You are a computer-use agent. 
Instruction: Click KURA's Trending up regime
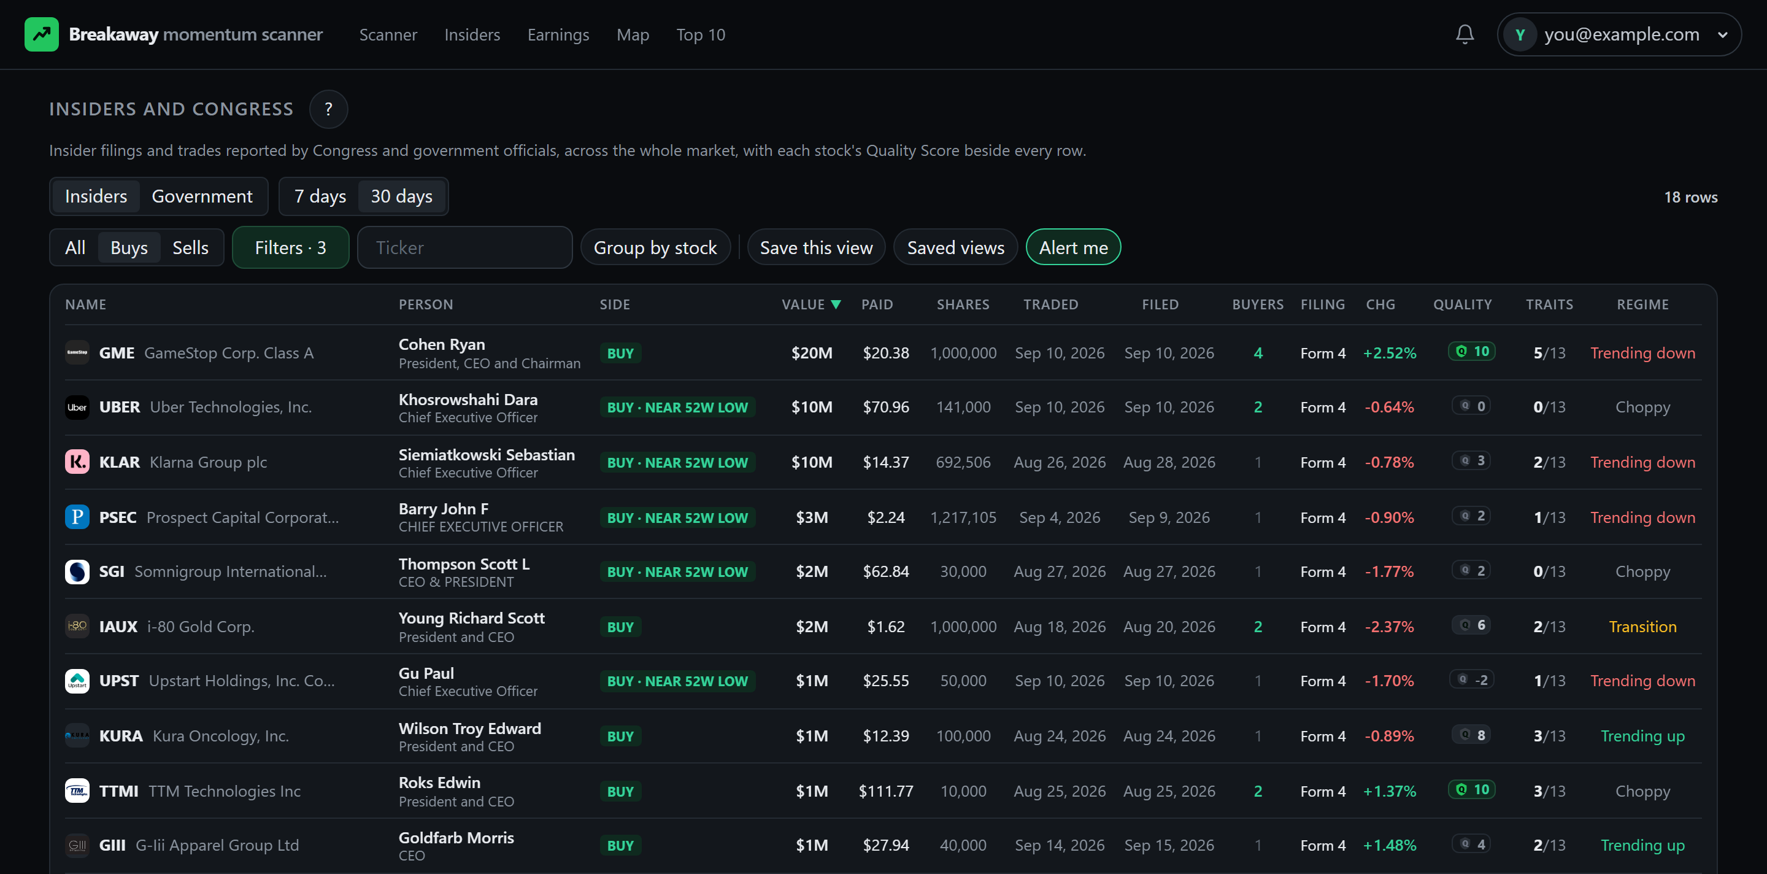(x=1642, y=735)
